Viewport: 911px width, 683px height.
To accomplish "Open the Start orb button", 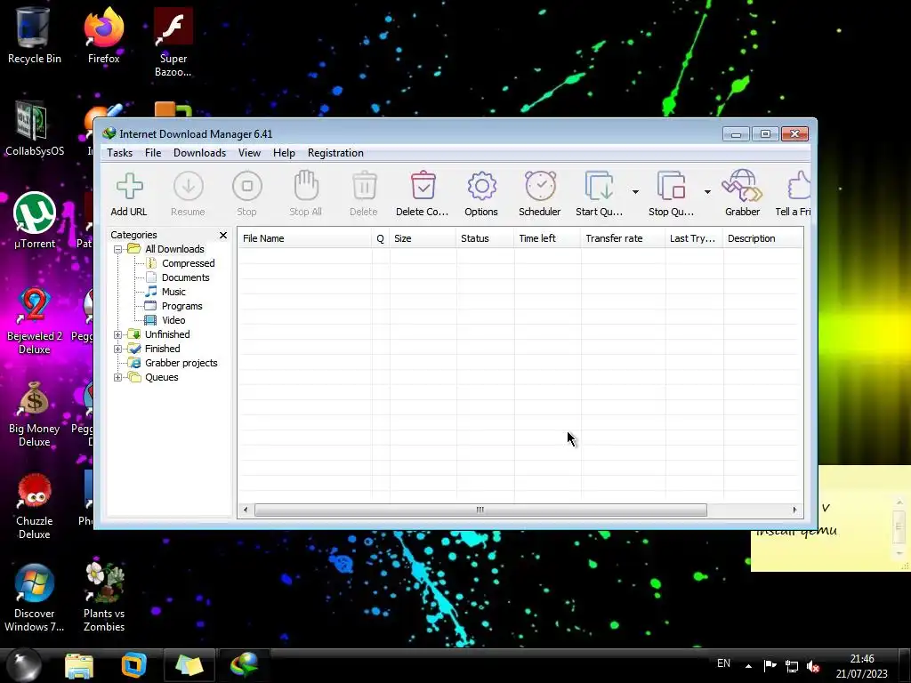I will pyautogui.click(x=24, y=664).
